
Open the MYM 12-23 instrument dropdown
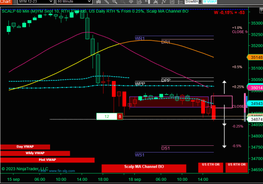coord(36,2)
